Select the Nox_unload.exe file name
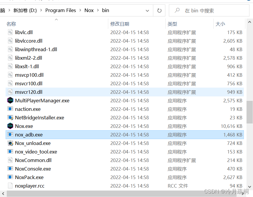This screenshot has height=197, width=253. click(x=33, y=143)
